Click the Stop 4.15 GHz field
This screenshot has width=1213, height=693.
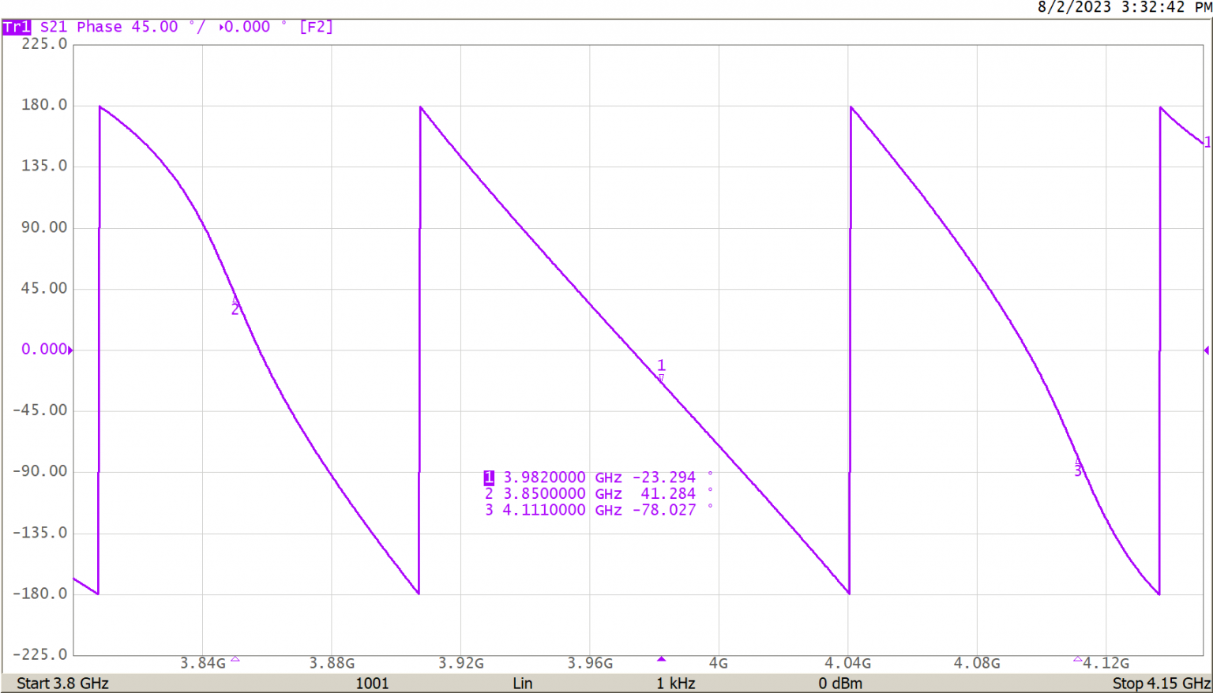(1160, 684)
